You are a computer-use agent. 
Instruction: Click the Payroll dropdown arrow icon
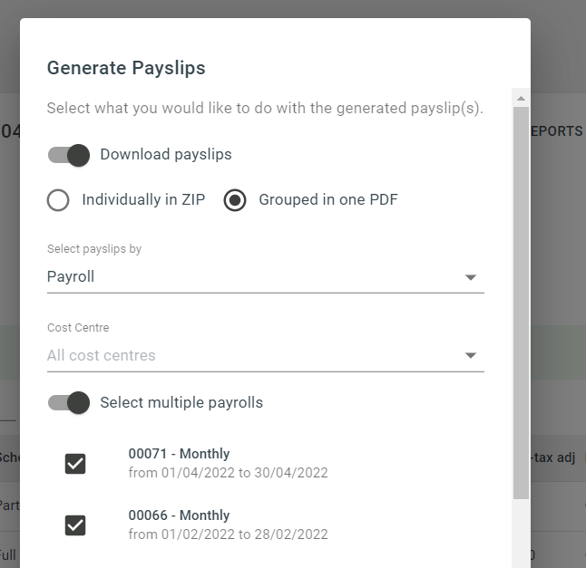click(x=471, y=277)
